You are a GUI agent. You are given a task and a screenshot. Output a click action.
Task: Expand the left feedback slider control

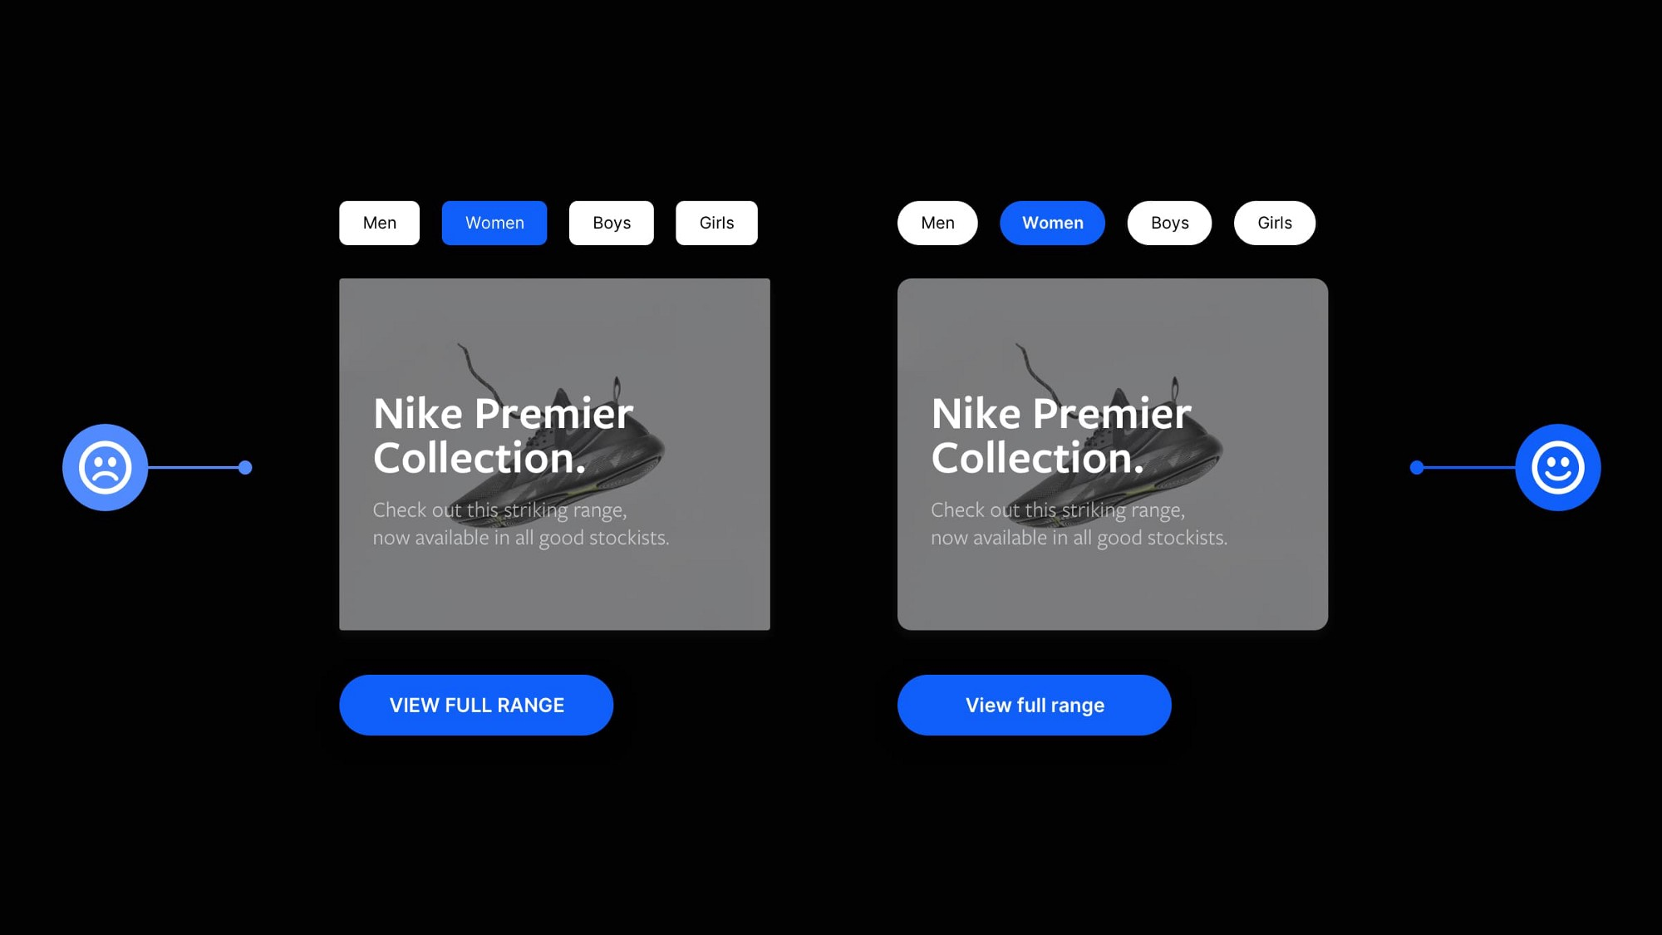click(x=105, y=467)
